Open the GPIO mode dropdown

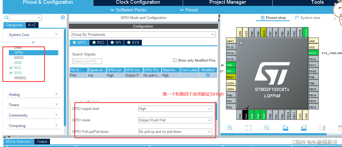pyautogui.click(x=175, y=120)
